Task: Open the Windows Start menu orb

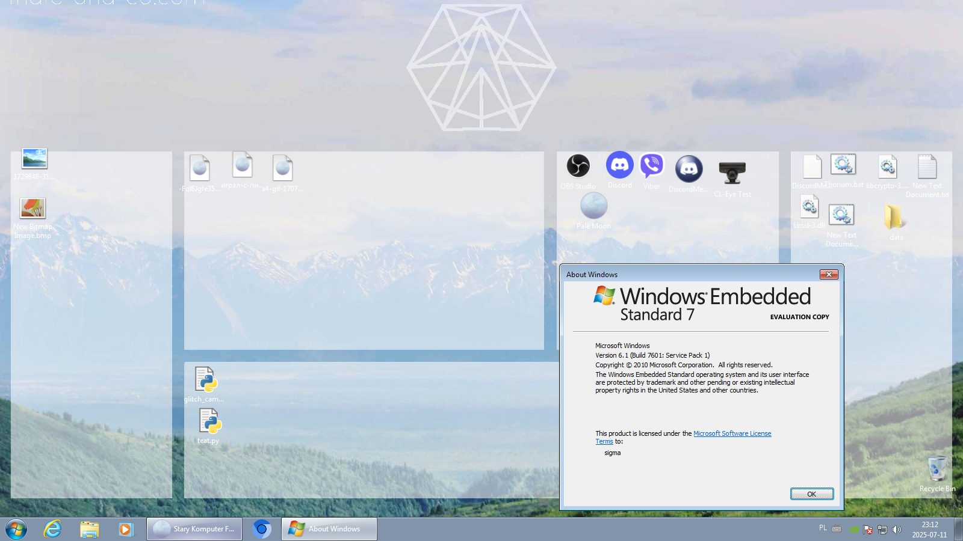Action: 16,529
